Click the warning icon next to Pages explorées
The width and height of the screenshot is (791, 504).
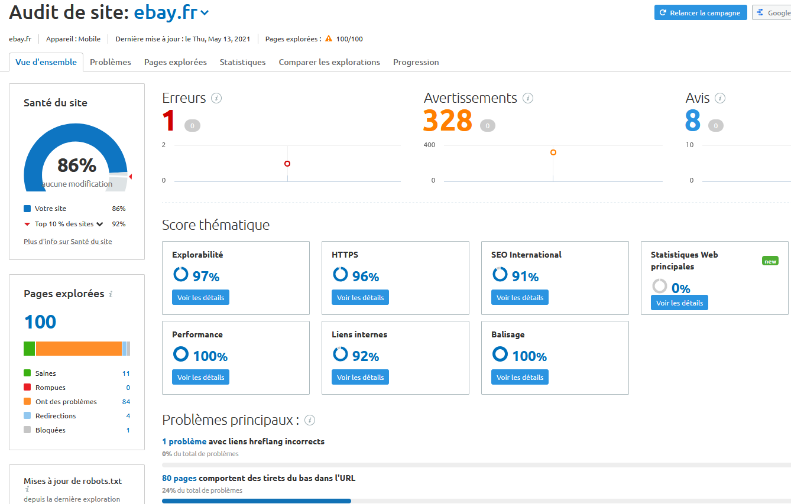329,38
